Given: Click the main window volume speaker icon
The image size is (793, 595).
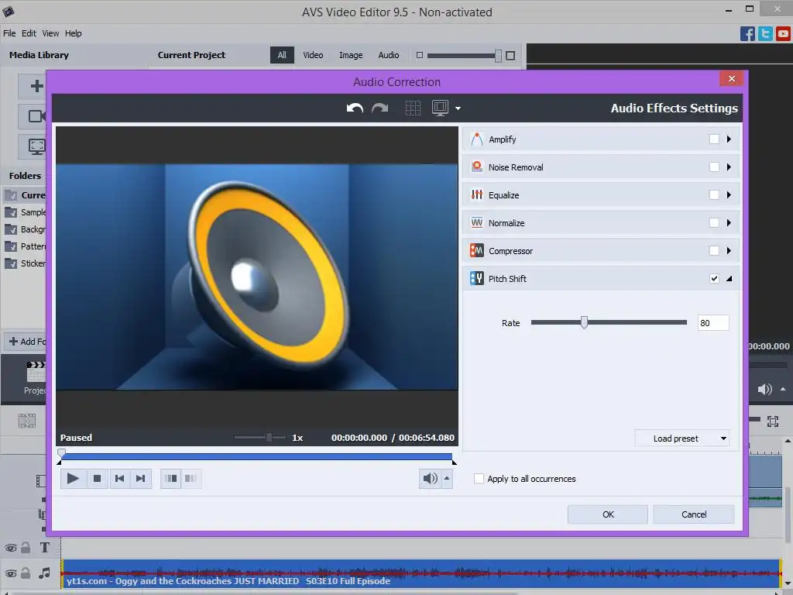Looking at the screenshot, I should [764, 389].
